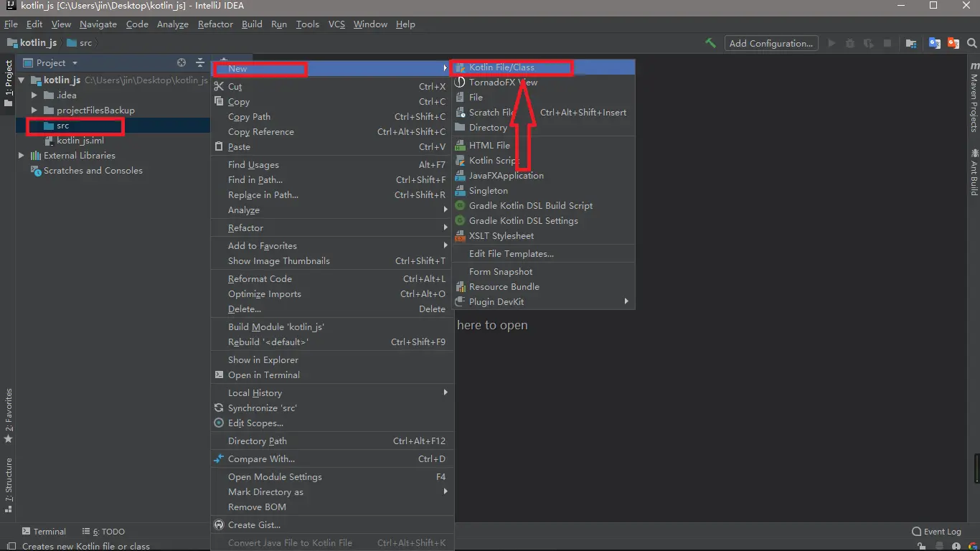Open the Terminal tool window
This screenshot has height=551, width=980.
[44, 532]
